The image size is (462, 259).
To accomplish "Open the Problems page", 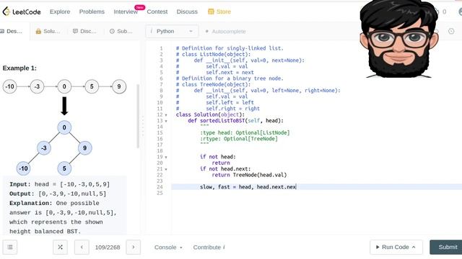I will pos(92,12).
